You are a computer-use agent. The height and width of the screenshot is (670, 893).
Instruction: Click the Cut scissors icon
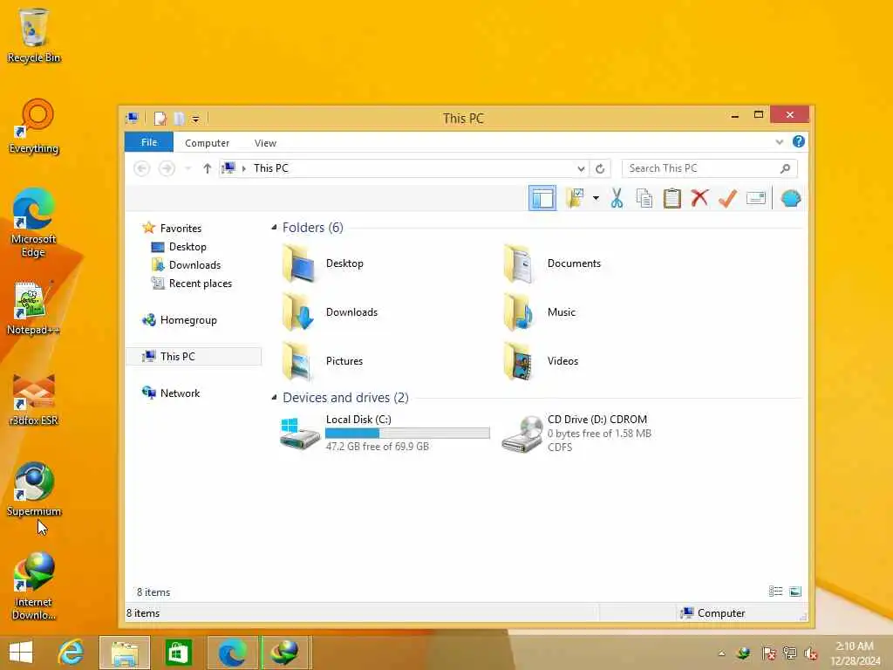pyautogui.click(x=617, y=198)
